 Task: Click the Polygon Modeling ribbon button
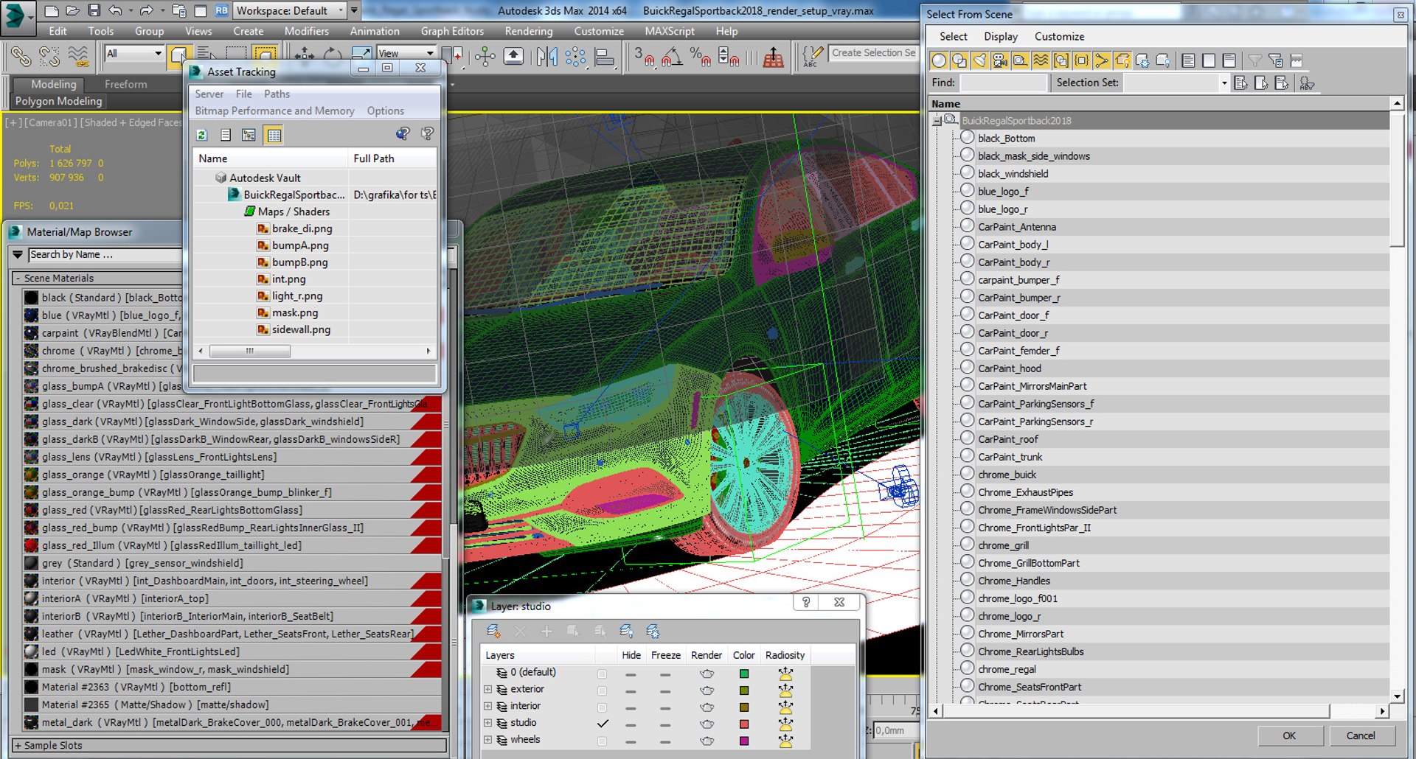pyautogui.click(x=59, y=101)
